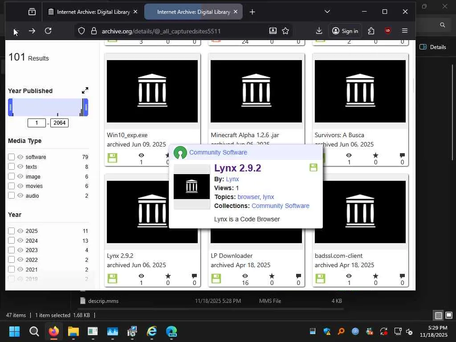Go back to the previous page

click(x=16, y=31)
